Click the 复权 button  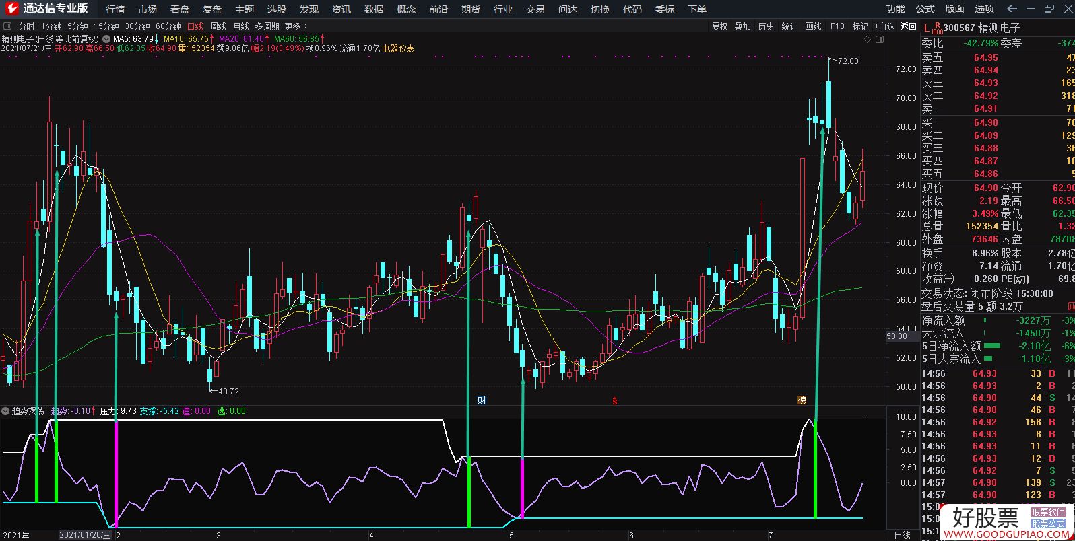click(720, 26)
